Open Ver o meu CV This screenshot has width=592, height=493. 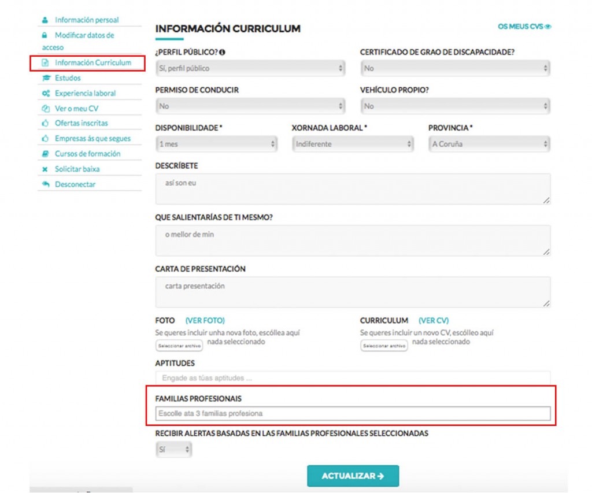(x=77, y=109)
